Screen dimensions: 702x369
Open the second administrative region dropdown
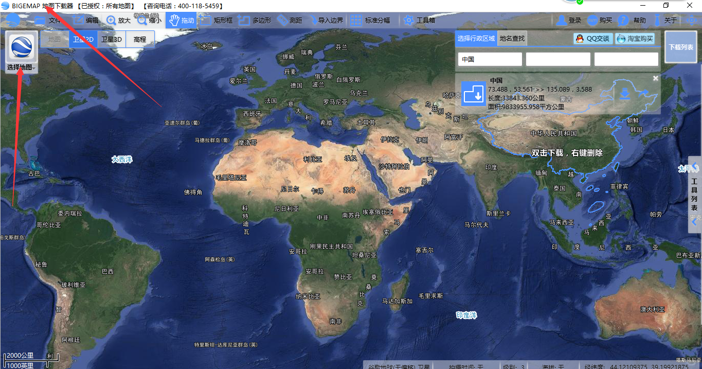(557, 59)
